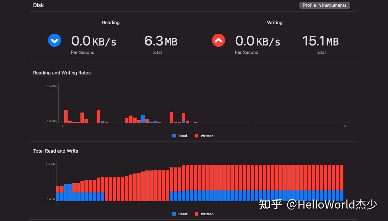
Task: Click the axis label 87 in Rates chart
Action: pyautogui.click(x=345, y=126)
